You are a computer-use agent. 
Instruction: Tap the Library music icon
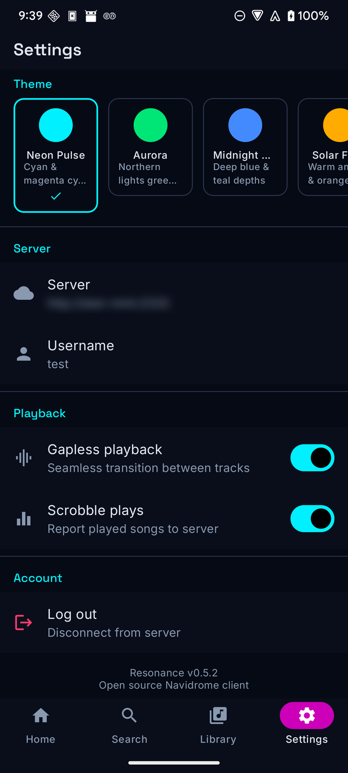point(218,716)
